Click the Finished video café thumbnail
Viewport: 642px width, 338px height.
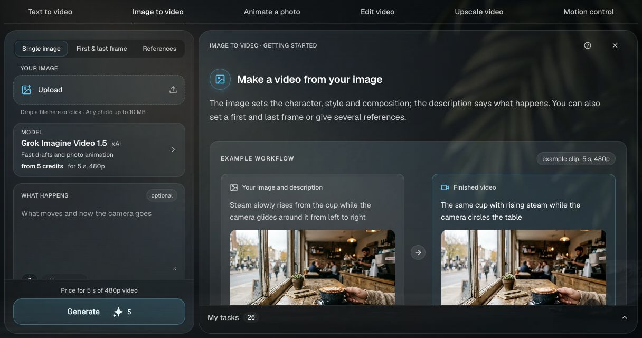524,267
